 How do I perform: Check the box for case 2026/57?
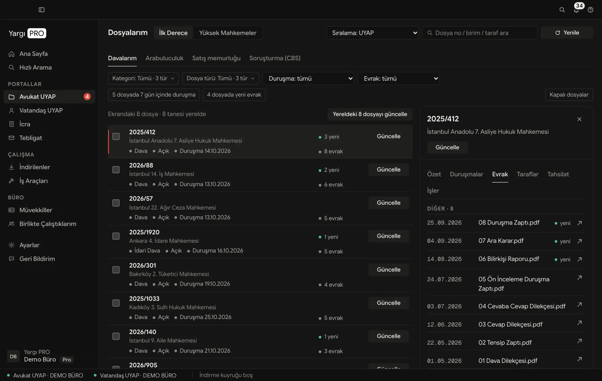coord(116,203)
